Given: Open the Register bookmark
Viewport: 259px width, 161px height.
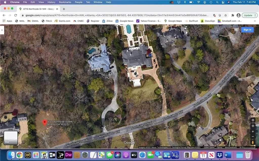Looking at the screenshot, I should 93,21.
